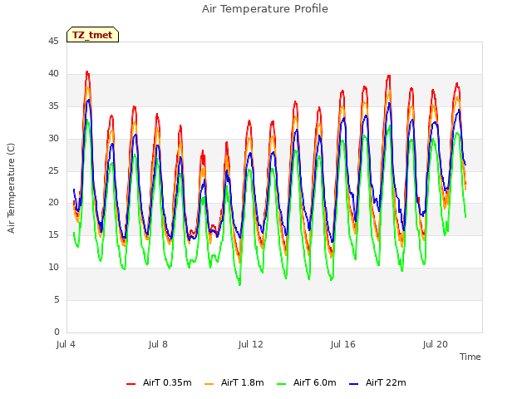532x399 pixels.
Task: Click the TZ_tmet annotation label
Action: point(92,35)
